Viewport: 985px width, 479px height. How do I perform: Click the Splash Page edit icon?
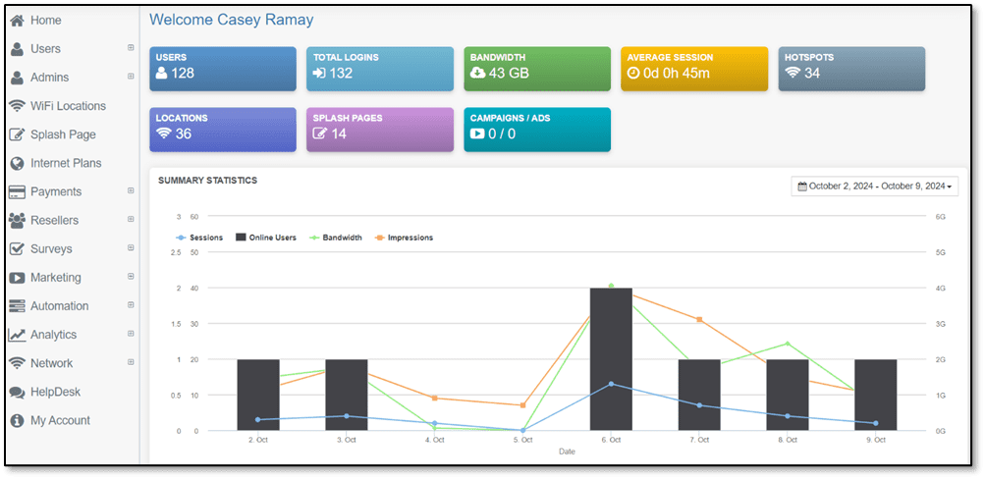(16, 134)
